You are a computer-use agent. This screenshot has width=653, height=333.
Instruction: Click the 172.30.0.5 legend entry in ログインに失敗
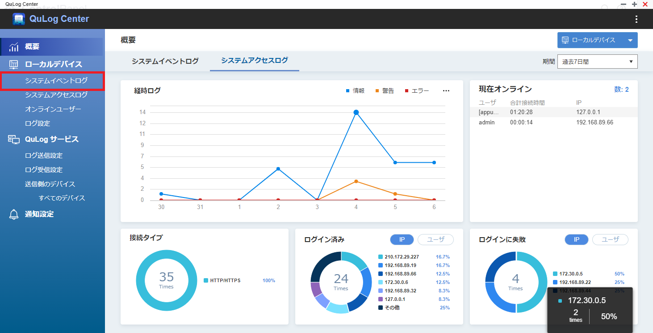click(x=589, y=274)
